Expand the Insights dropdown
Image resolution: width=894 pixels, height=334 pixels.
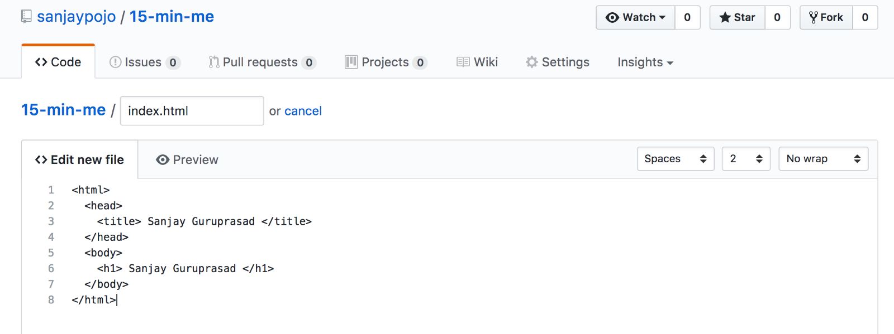click(x=645, y=62)
